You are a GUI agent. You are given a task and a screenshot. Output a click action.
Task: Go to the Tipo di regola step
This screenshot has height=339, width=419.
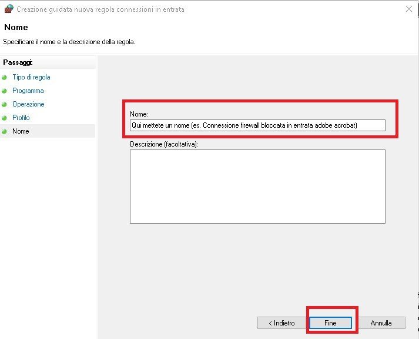point(31,77)
